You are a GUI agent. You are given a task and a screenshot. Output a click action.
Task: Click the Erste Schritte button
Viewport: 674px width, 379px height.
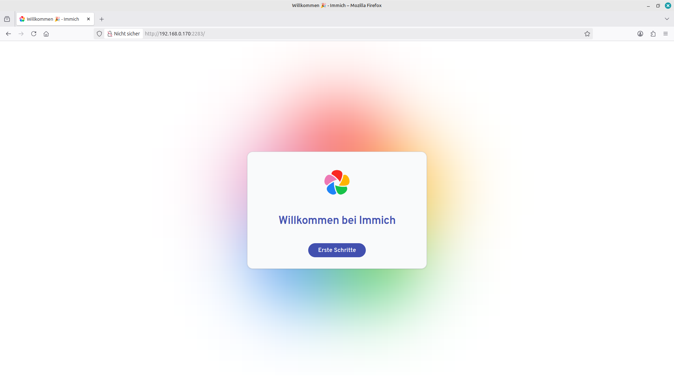337,250
